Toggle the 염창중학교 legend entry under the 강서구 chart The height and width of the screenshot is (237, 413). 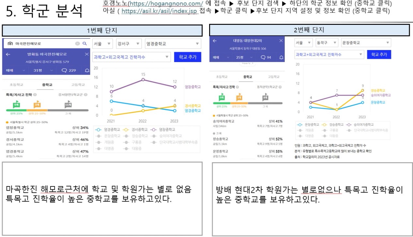coord(163,130)
